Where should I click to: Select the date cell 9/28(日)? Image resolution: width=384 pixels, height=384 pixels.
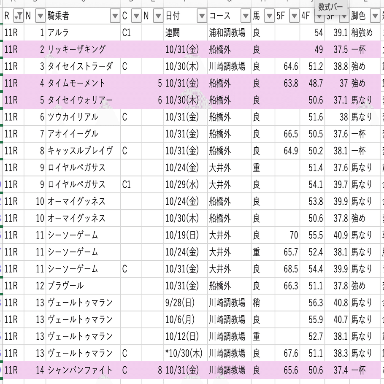point(185,303)
